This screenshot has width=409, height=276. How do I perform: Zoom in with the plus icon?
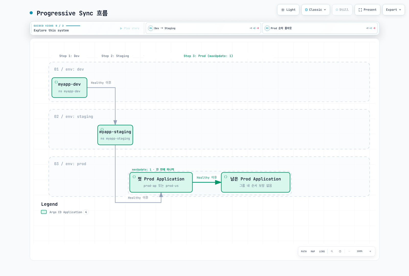point(370,251)
